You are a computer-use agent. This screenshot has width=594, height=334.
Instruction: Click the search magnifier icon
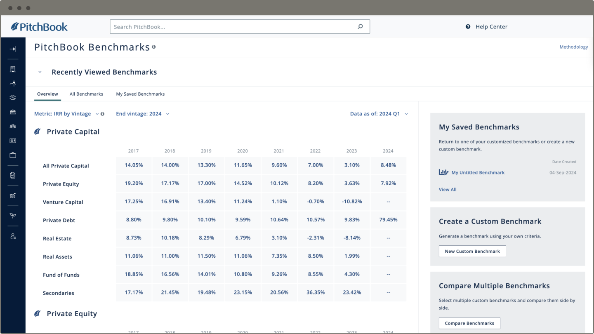pos(360,27)
